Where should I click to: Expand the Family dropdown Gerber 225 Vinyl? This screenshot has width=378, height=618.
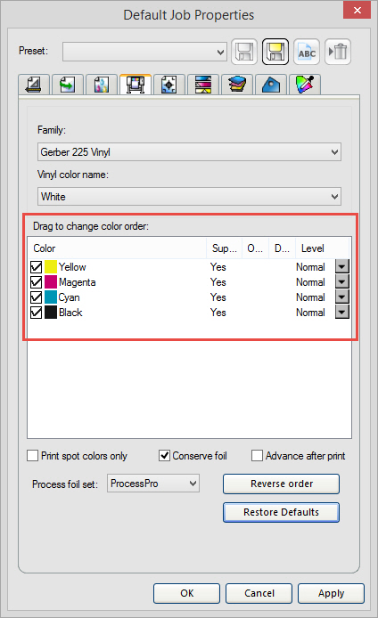pyautogui.click(x=189, y=152)
